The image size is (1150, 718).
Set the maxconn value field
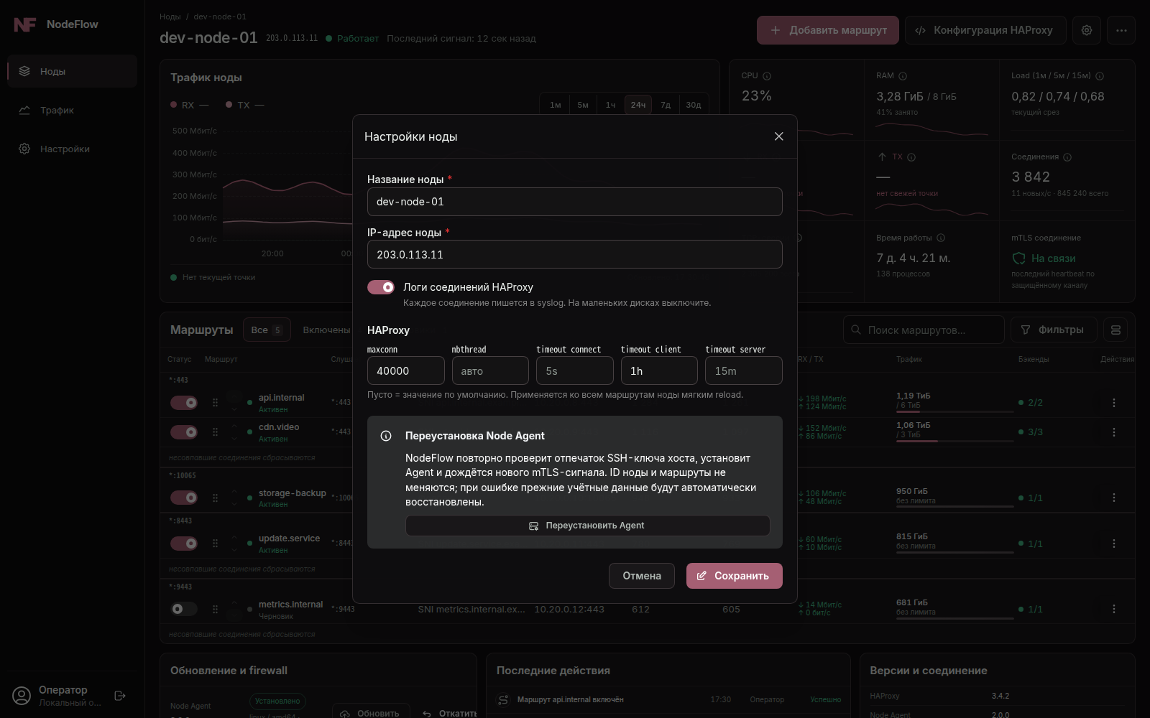coord(406,370)
